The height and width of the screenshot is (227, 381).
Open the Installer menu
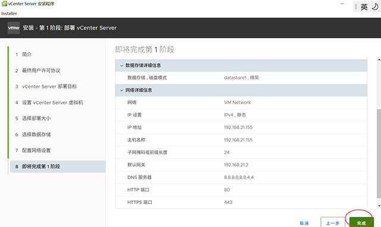coord(9,14)
